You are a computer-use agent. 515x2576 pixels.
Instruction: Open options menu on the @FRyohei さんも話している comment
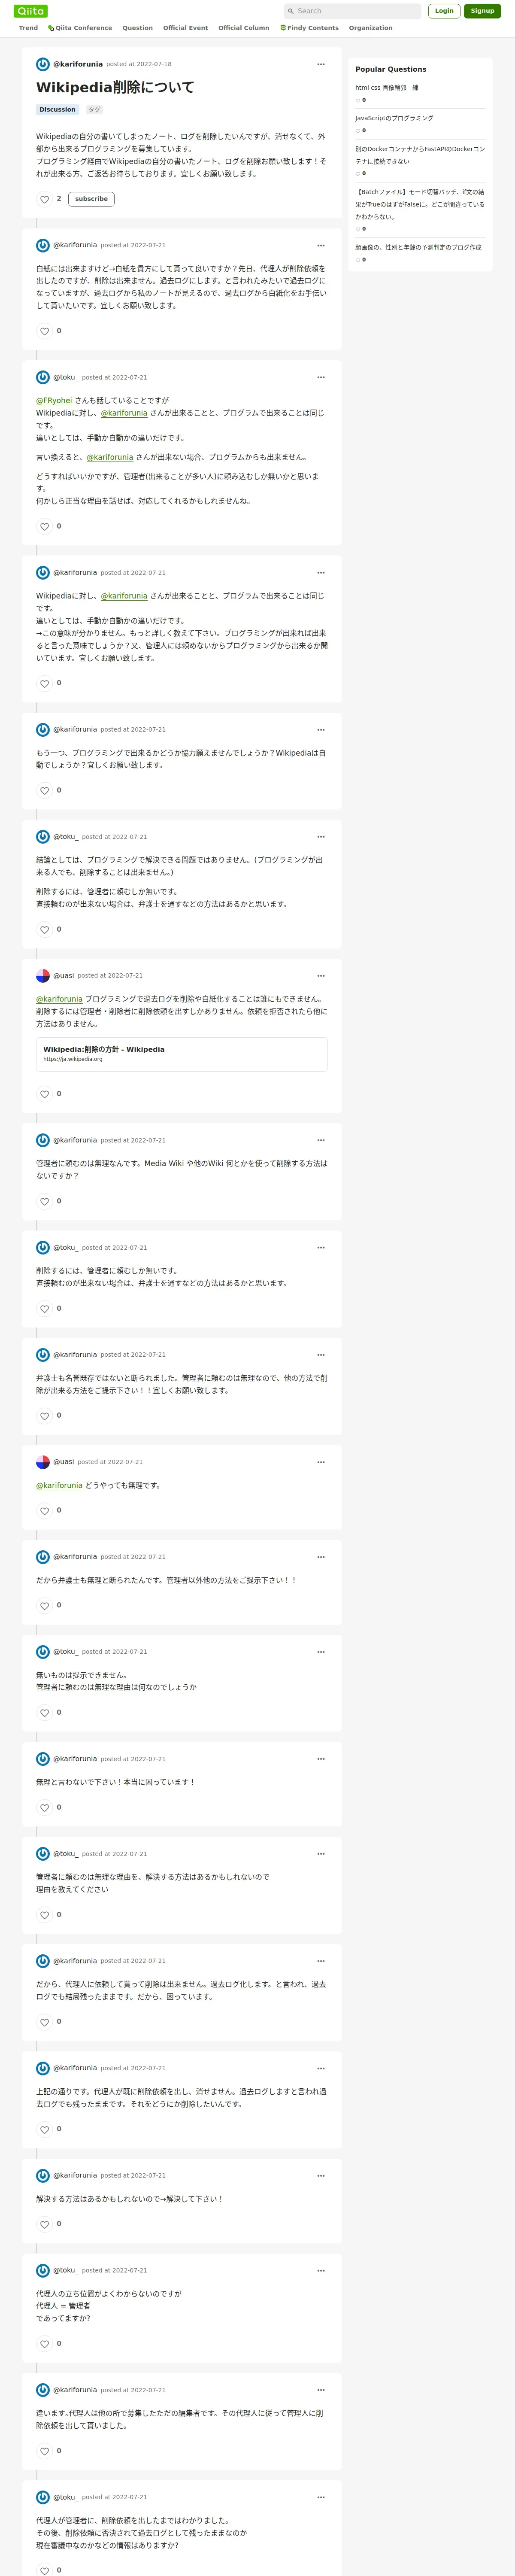[321, 377]
